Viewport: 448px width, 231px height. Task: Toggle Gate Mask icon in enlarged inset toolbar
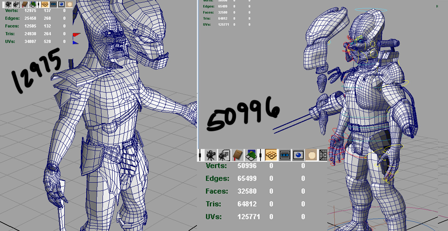coord(312,155)
